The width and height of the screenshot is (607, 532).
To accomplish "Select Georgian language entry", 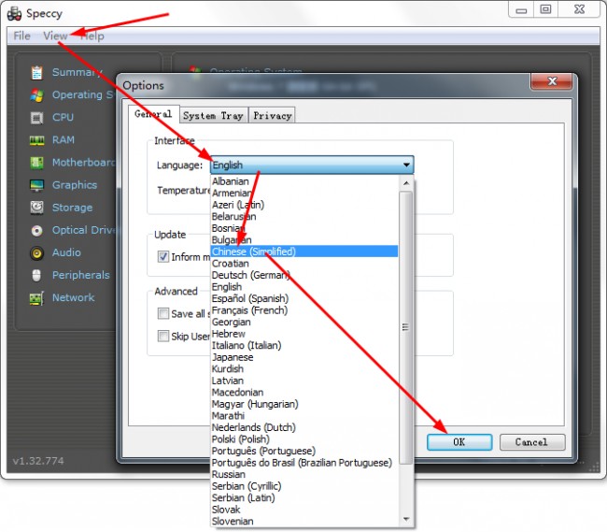I will point(304,322).
